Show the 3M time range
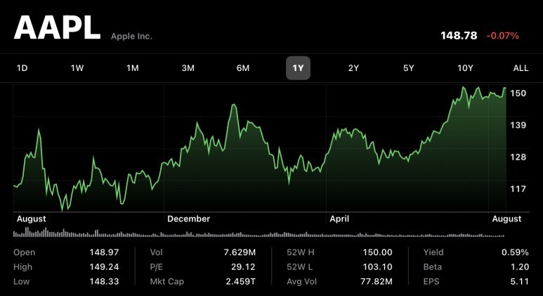543x296 pixels. 188,68
